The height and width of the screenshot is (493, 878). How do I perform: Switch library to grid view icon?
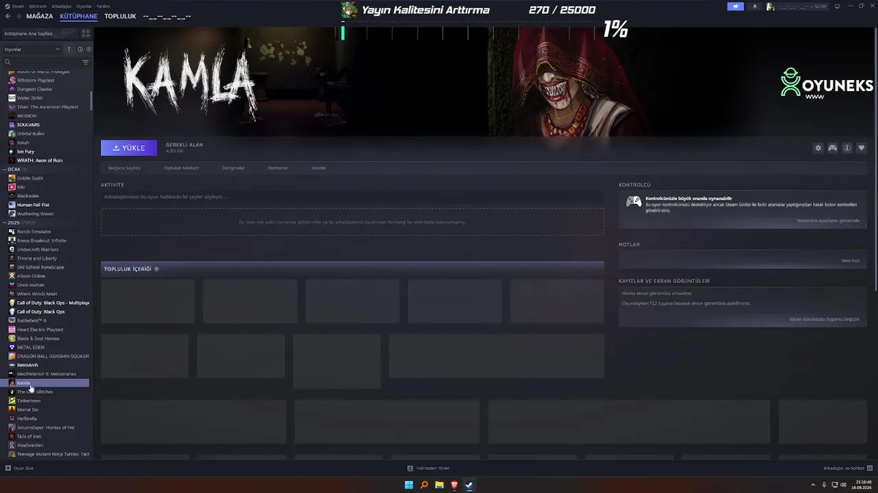pos(86,33)
